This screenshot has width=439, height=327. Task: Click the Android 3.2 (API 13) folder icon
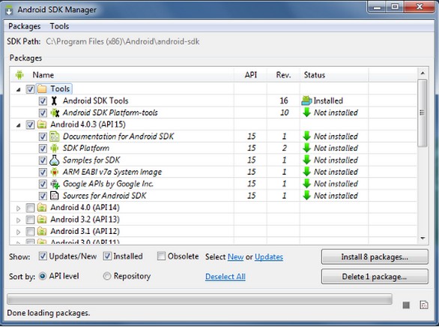pos(42,220)
